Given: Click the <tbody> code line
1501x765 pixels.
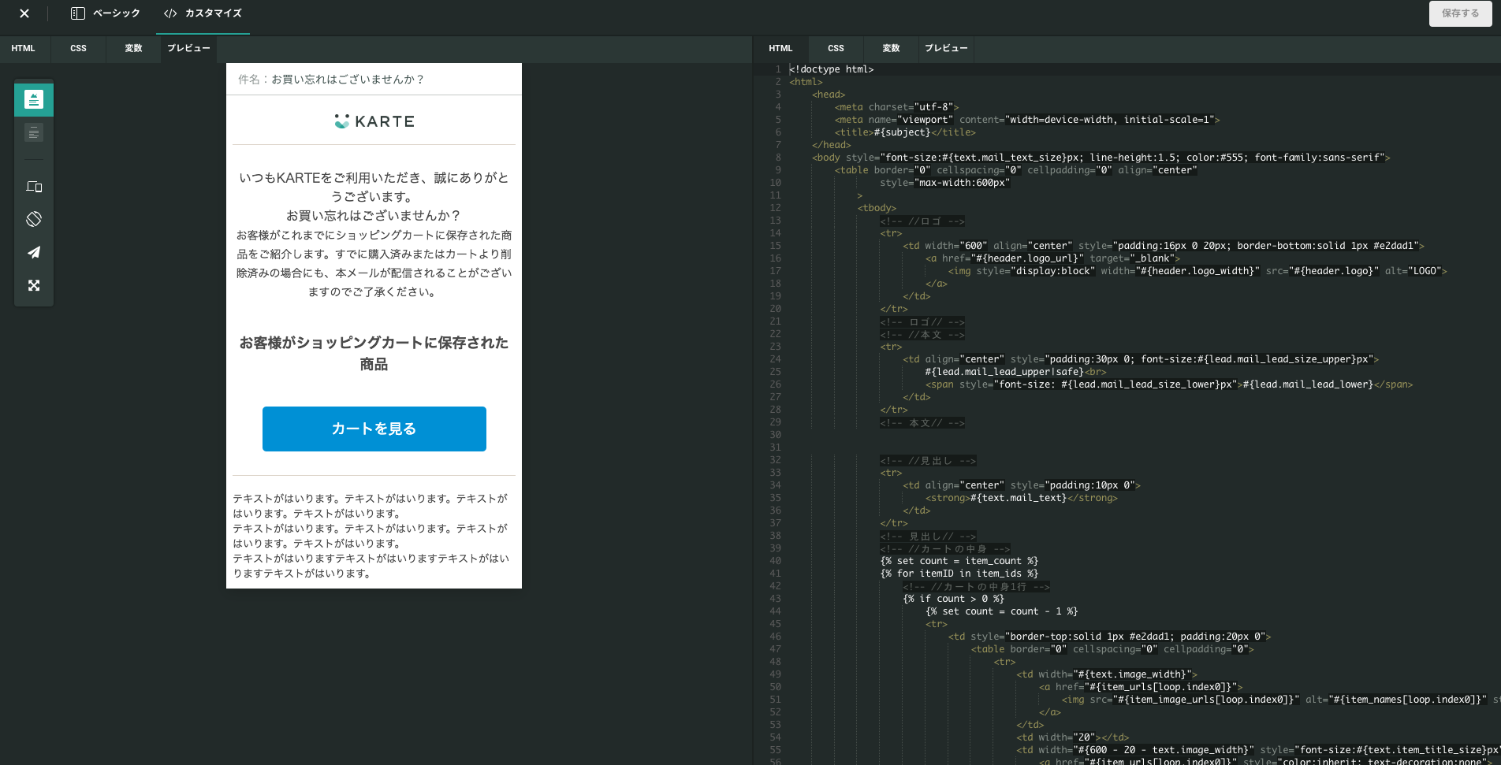Looking at the screenshot, I should (877, 208).
